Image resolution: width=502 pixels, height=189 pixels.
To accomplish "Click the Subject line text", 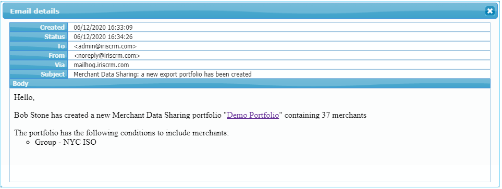I will (163, 74).
